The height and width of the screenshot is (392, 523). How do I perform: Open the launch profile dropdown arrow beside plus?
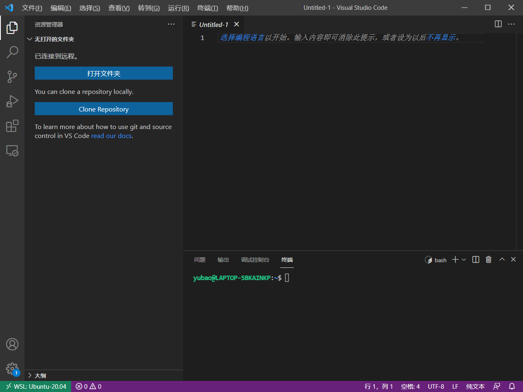coord(464,260)
